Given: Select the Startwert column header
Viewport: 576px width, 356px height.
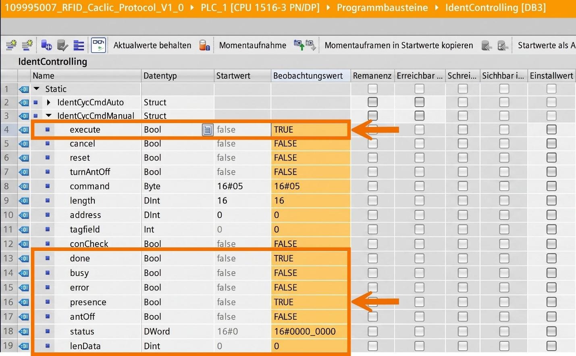Looking at the screenshot, I should [243, 76].
